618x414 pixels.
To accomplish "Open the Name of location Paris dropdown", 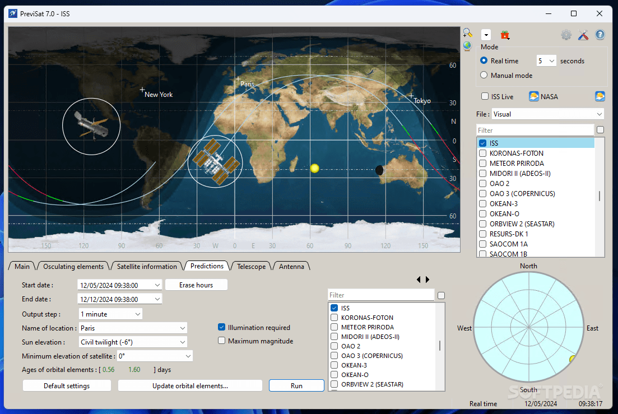I will pos(133,328).
